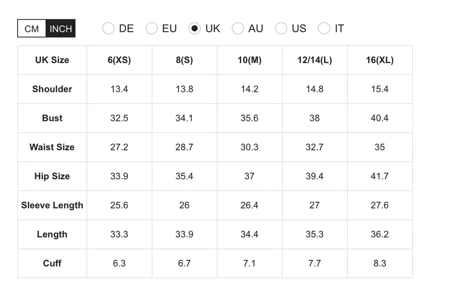Viewport: 475px width, 284px height.
Task: Click the Sleeve Length row label
Action: coord(52,205)
